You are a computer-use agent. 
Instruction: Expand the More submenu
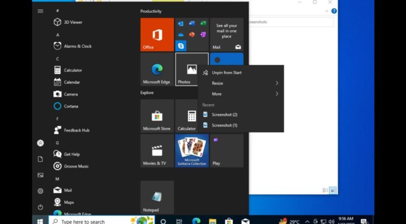click(241, 94)
